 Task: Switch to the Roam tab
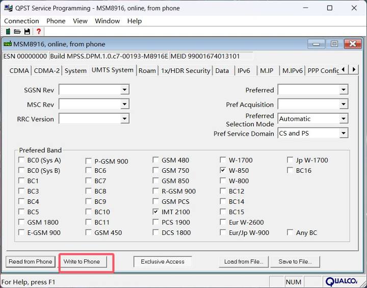tap(147, 71)
